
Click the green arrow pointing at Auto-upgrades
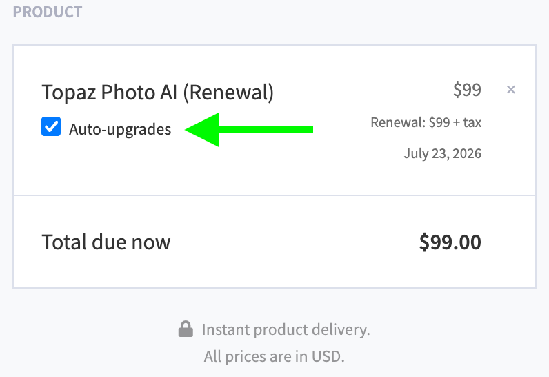tap(249, 130)
